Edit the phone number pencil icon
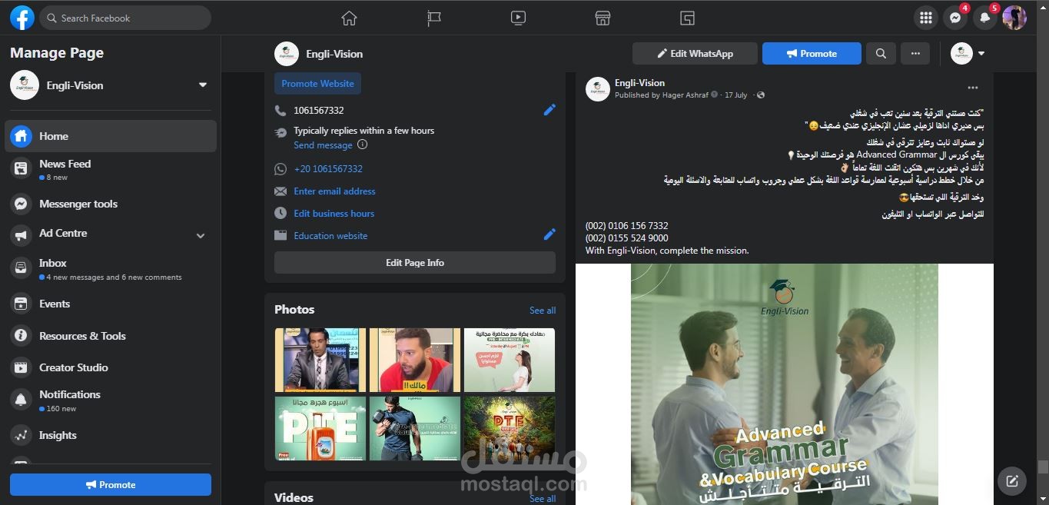This screenshot has width=1049, height=505. 549,110
